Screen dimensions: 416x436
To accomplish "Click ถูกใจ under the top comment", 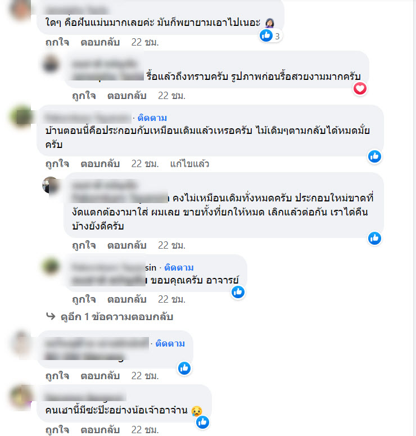I will click(x=57, y=42).
